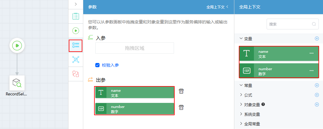Image resolution: width=323 pixels, height=129 pixels.
Task: Open the run play icon in sidebar
Action: point(76,31)
